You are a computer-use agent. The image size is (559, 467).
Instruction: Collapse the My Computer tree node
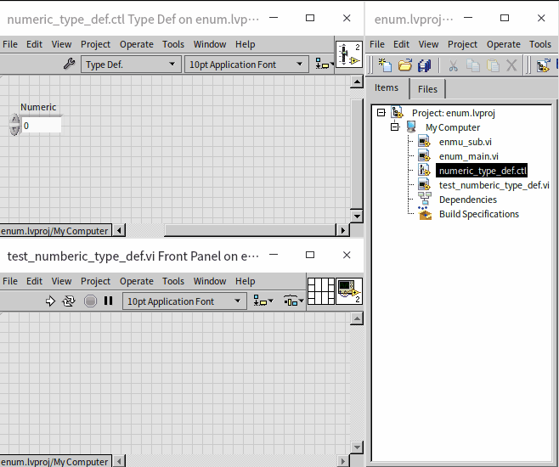(x=395, y=127)
